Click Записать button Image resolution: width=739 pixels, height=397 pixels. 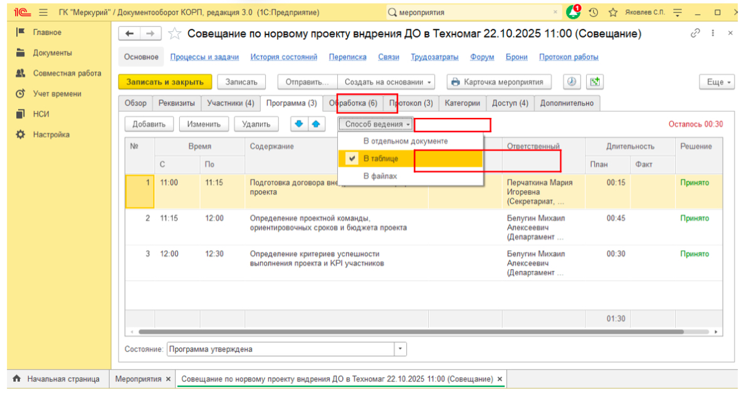click(x=241, y=82)
